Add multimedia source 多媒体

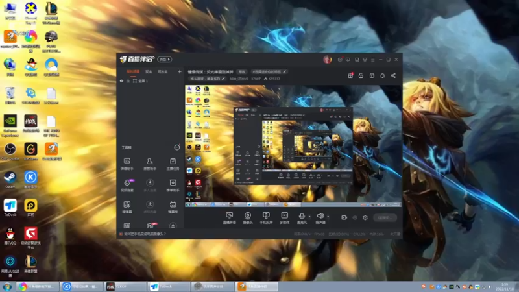[x=284, y=218]
